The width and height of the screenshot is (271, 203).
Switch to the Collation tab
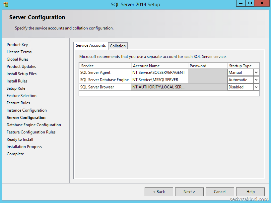(x=118, y=46)
